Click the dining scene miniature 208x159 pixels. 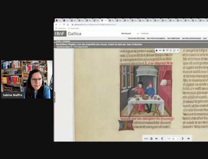[x=146, y=91]
